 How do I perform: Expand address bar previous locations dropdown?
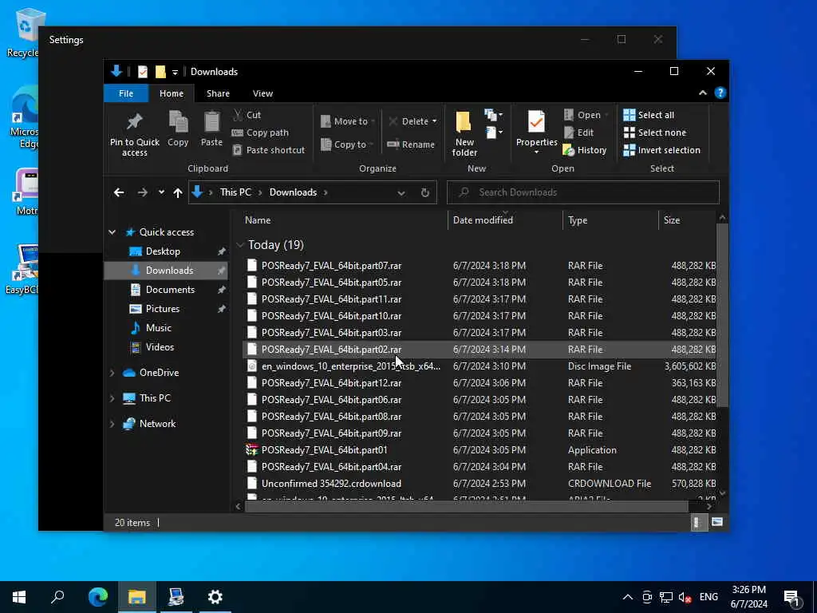[x=401, y=193]
